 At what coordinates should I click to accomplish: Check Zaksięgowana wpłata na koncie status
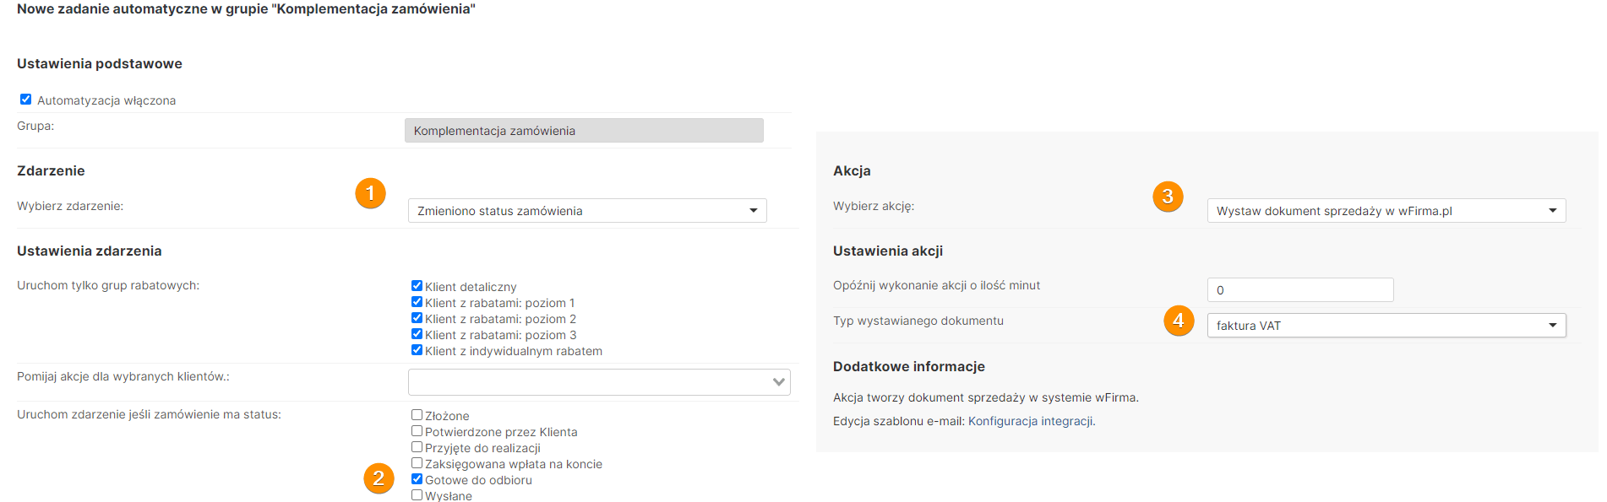pyautogui.click(x=417, y=463)
